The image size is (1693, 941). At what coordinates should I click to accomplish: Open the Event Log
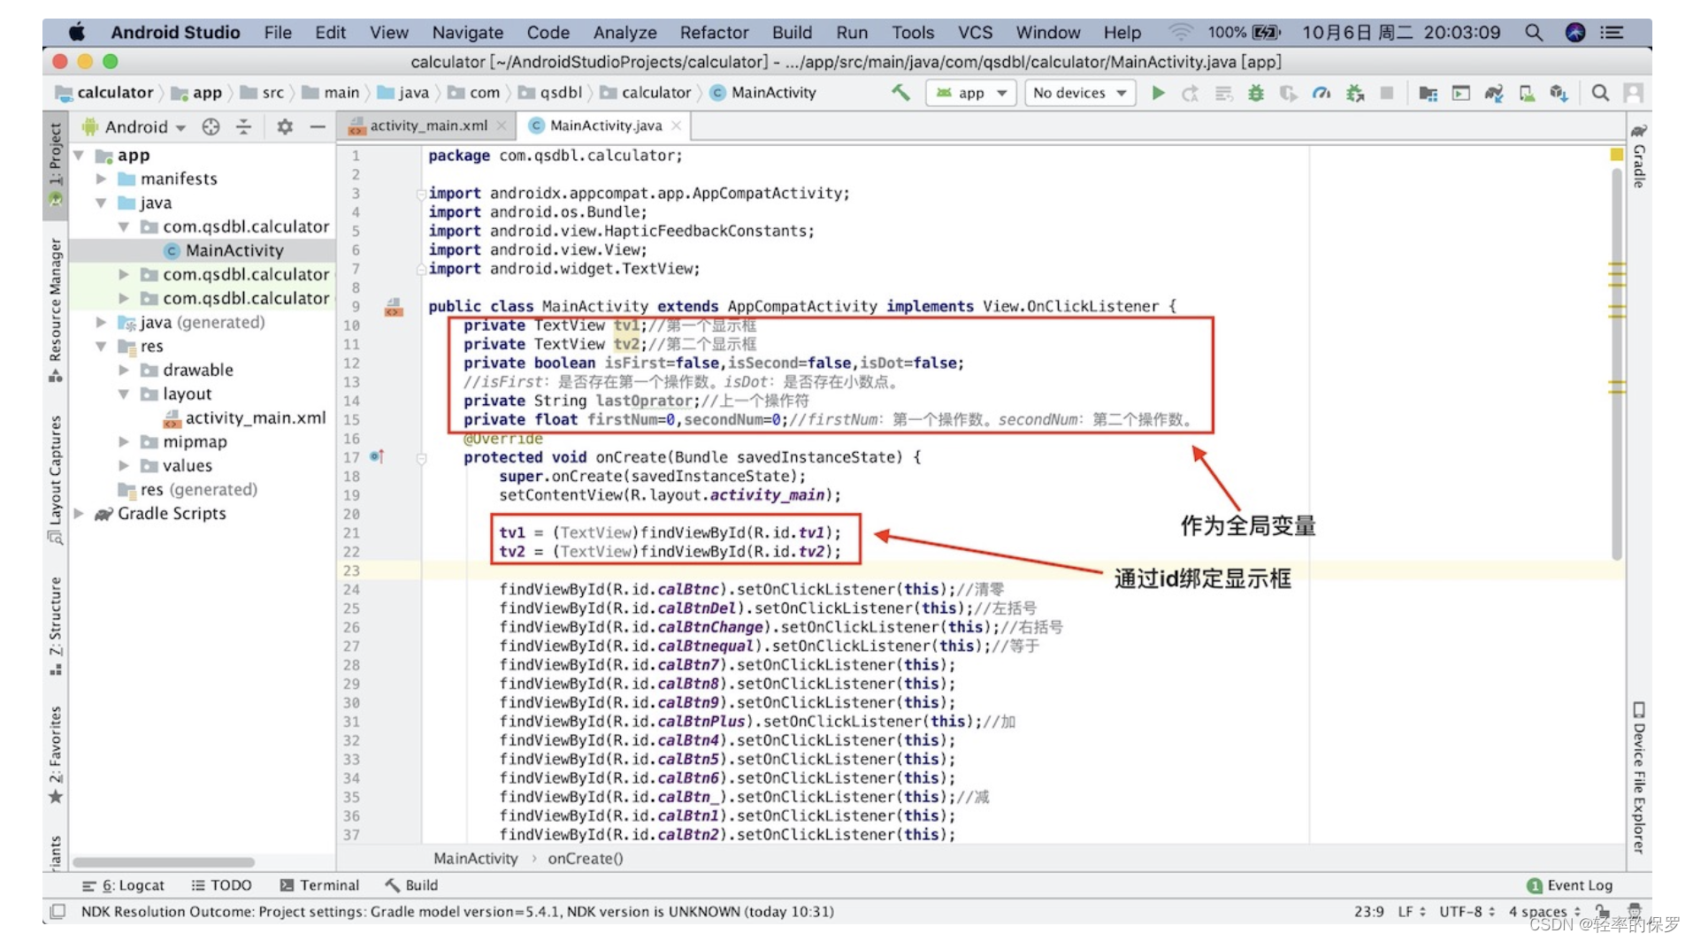1569,885
